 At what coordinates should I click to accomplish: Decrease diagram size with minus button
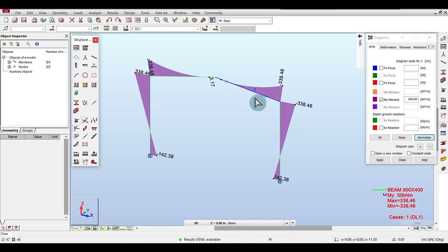point(430,147)
